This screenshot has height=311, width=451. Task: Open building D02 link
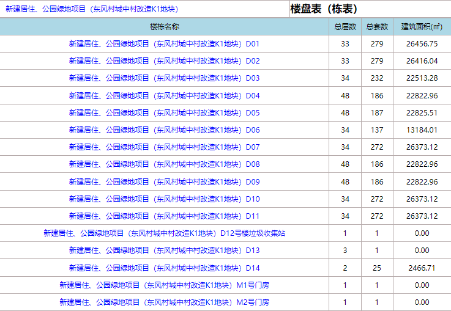pyautogui.click(x=164, y=61)
